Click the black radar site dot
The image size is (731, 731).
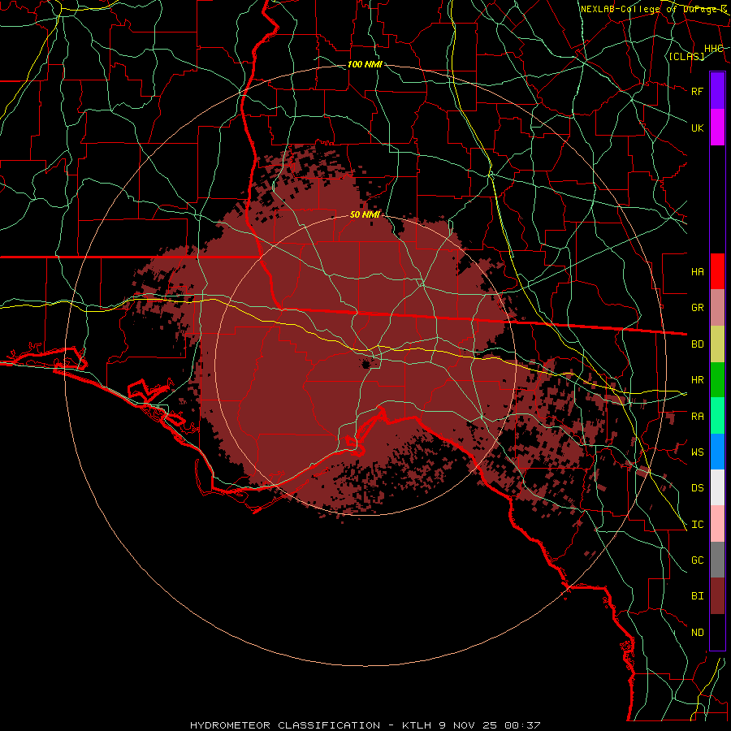[x=366, y=364]
